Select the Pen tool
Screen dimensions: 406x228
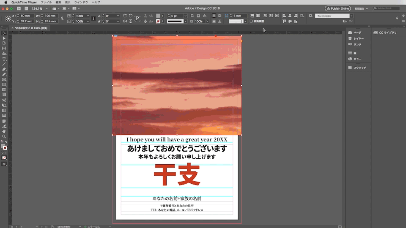click(x=4, y=69)
